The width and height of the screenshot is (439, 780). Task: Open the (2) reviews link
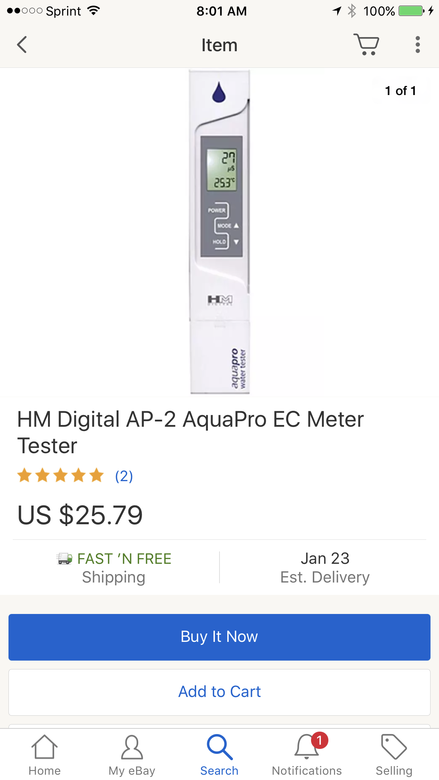[124, 476]
